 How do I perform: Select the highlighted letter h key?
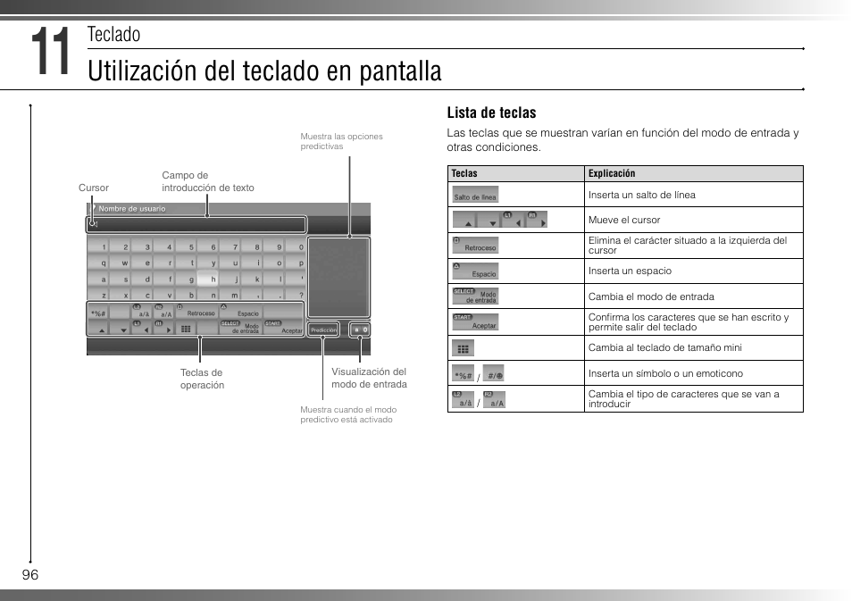(207, 279)
